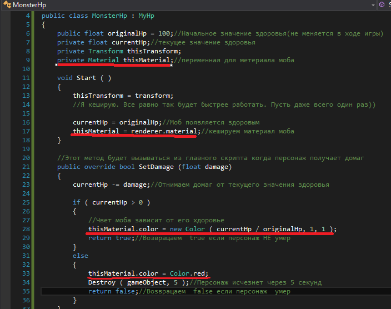
Task: Open the MonsterHp class navigation combo box
Action: [189, 5]
